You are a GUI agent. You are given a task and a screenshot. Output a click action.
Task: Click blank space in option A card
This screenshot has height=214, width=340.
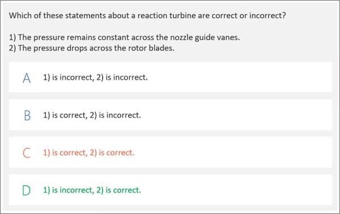pyautogui.click(x=239, y=78)
